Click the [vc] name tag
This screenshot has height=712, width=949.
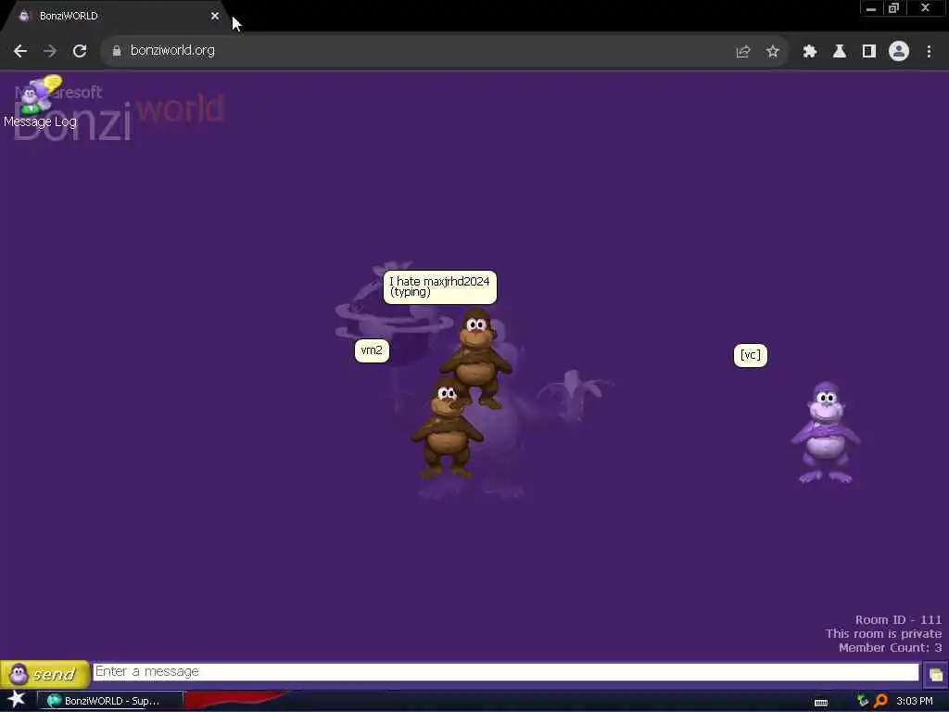(x=751, y=355)
